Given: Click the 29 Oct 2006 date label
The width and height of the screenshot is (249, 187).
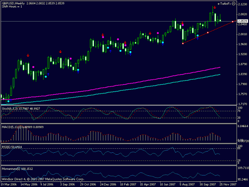Looking at the screenshot, I should coord(88,184).
